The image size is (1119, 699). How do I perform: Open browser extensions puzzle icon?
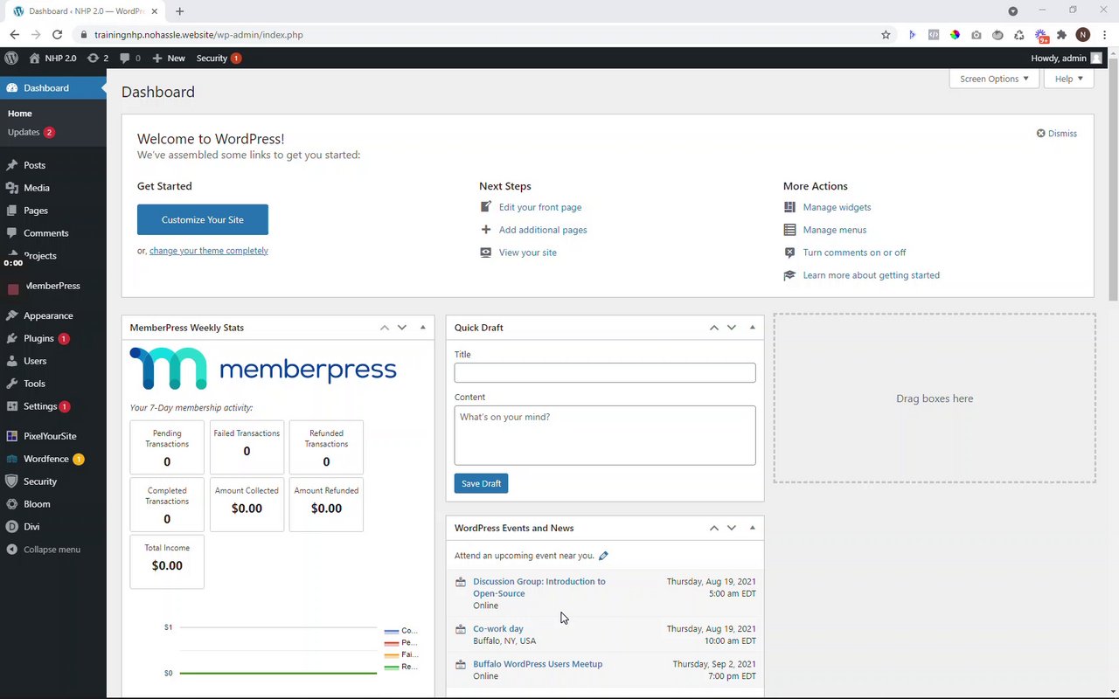click(x=1061, y=35)
